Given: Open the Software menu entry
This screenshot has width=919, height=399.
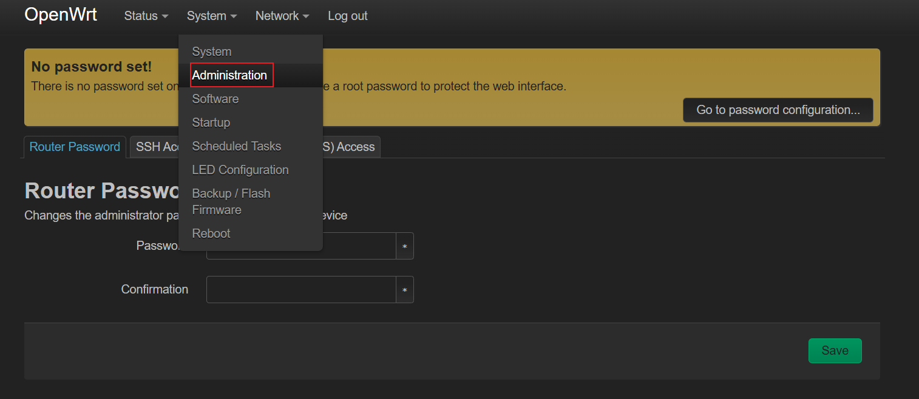Looking at the screenshot, I should click(215, 99).
